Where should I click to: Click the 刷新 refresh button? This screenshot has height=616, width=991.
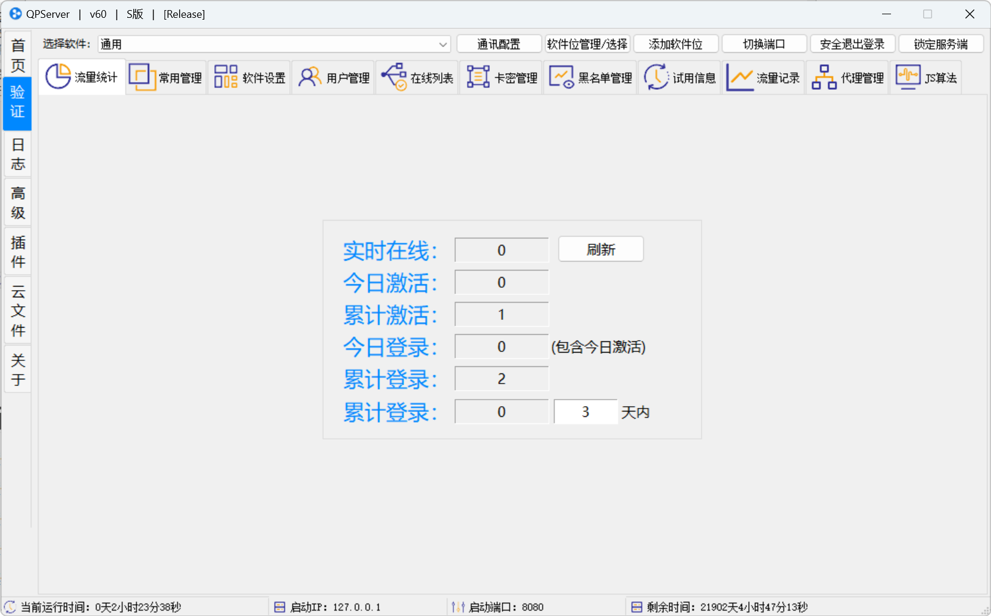pyautogui.click(x=600, y=249)
